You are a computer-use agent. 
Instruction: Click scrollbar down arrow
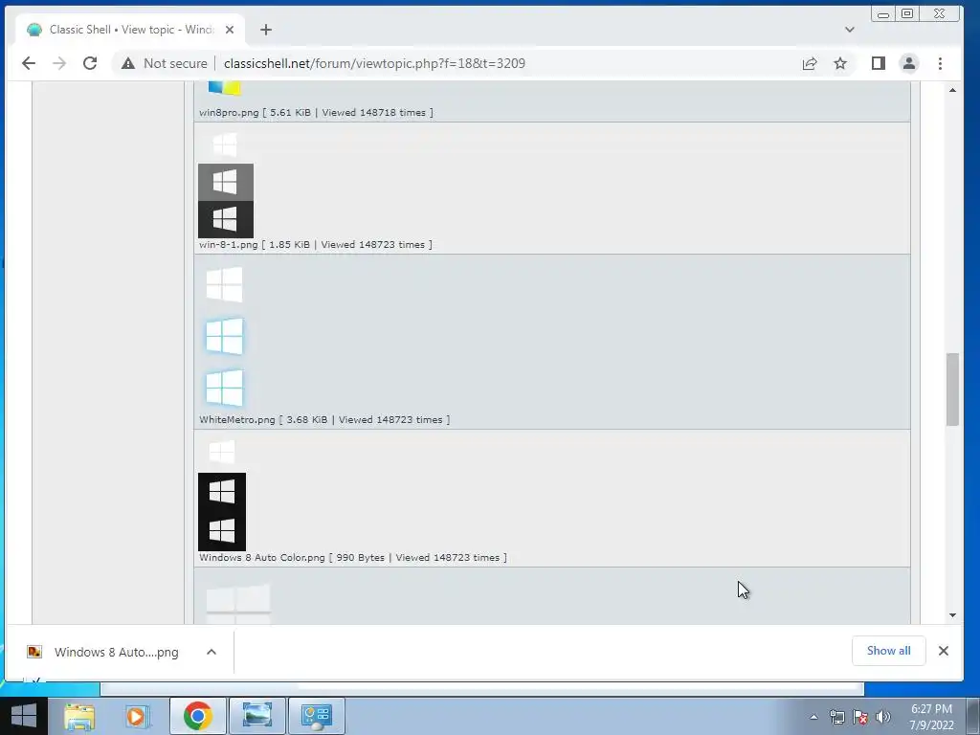click(x=952, y=615)
